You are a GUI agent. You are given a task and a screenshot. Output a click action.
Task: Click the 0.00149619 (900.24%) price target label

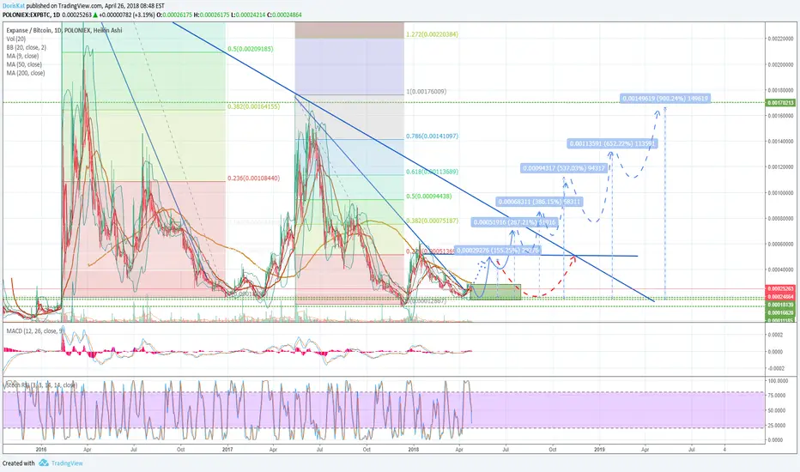tap(664, 98)
